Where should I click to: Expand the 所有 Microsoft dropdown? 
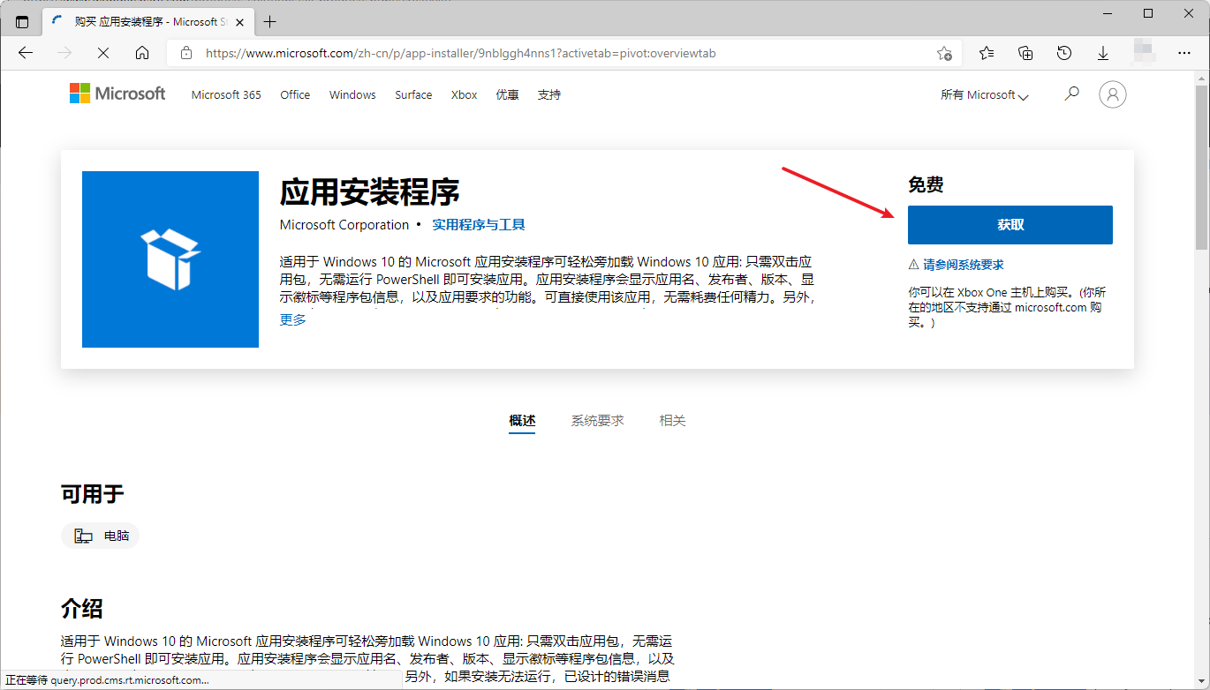[x=985, y=95]
